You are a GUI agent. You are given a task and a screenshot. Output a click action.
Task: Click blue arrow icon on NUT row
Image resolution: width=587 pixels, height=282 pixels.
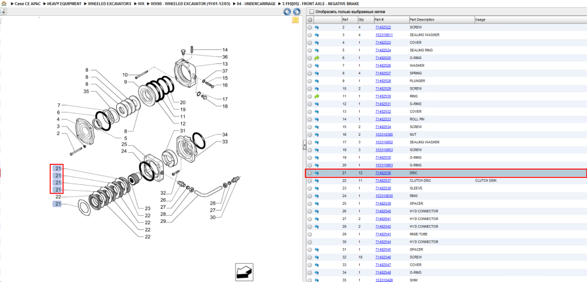coord(317,135)
